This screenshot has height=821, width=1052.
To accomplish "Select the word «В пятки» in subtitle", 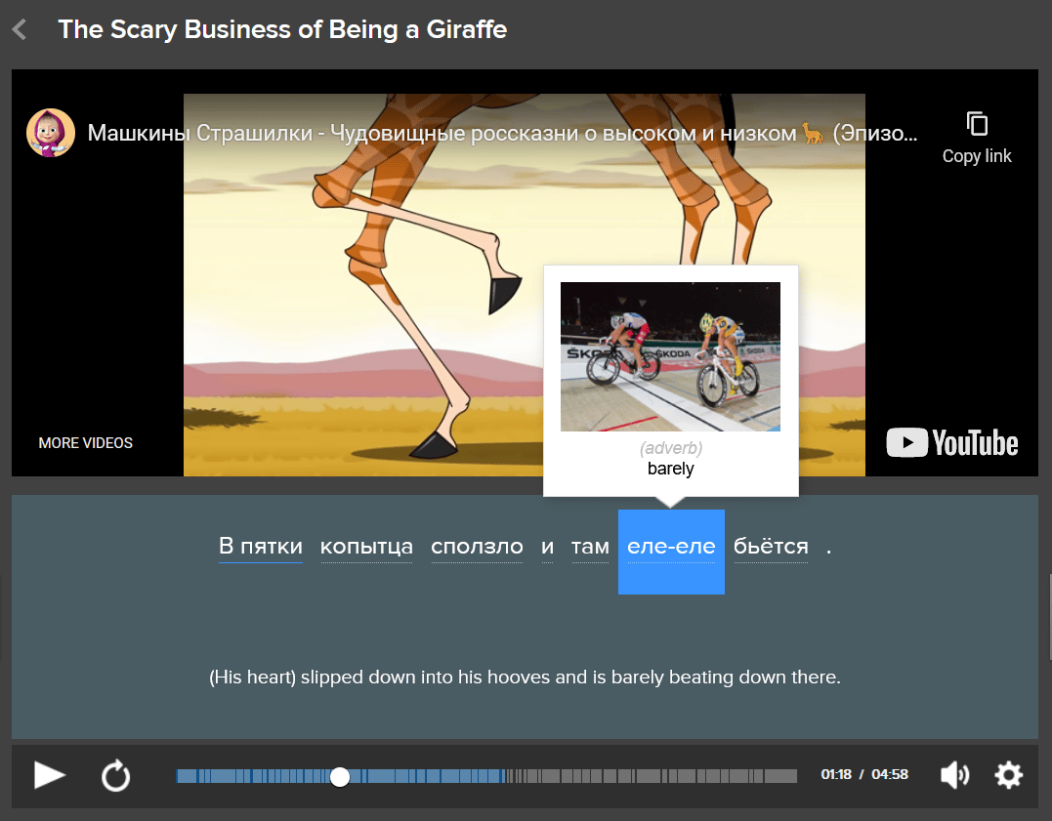I will (x=260, y=547).
